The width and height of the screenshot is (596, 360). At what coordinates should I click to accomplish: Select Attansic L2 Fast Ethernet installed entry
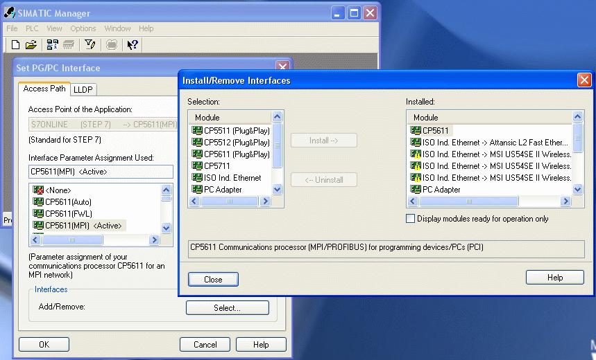coord(489,142)
